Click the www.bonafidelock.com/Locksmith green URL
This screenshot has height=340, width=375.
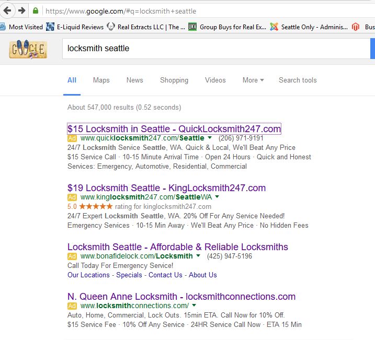point(137,256)
